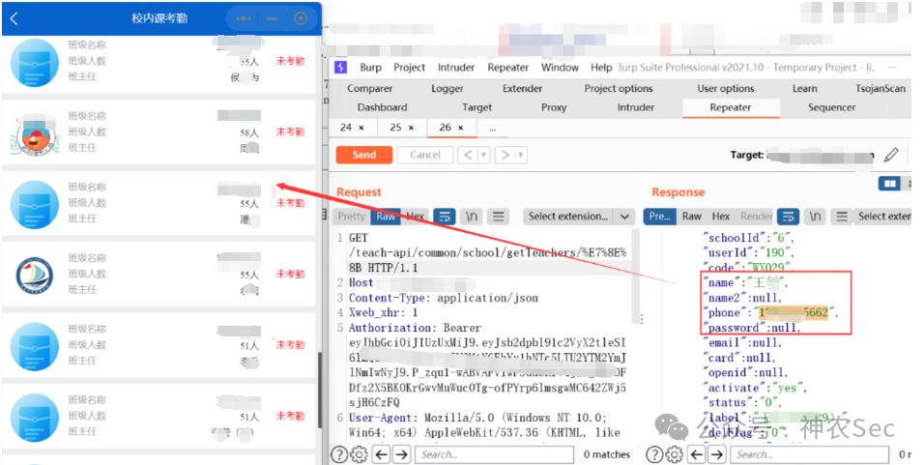Click the Burp Suite lightning logo icon
This screenshot has height=465, width=924.
coord(340,67)
